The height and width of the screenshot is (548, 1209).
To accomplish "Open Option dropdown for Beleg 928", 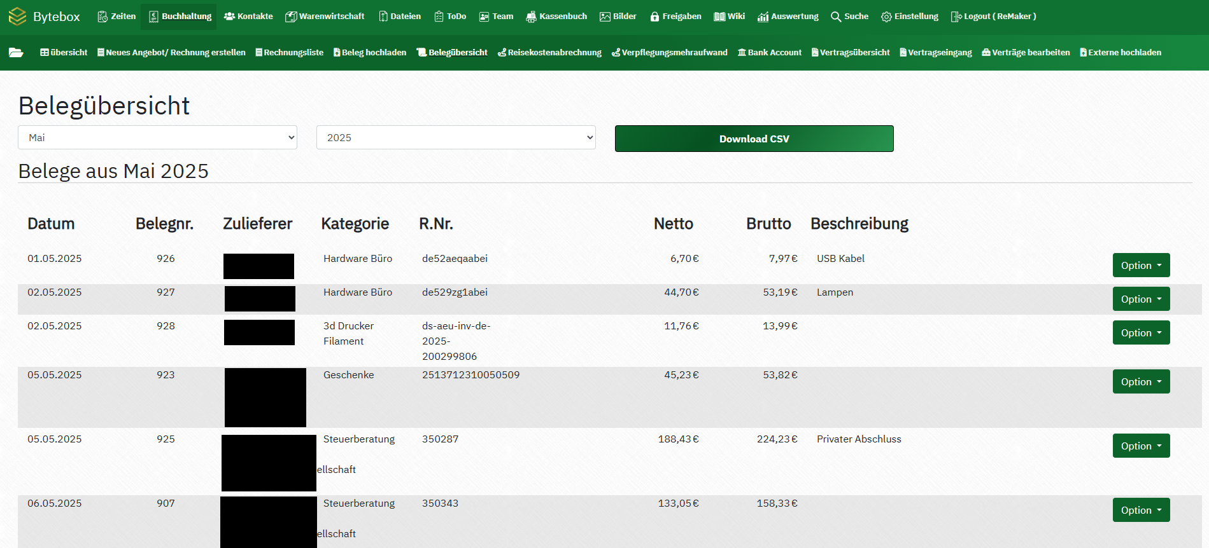I will (1141, 332).
